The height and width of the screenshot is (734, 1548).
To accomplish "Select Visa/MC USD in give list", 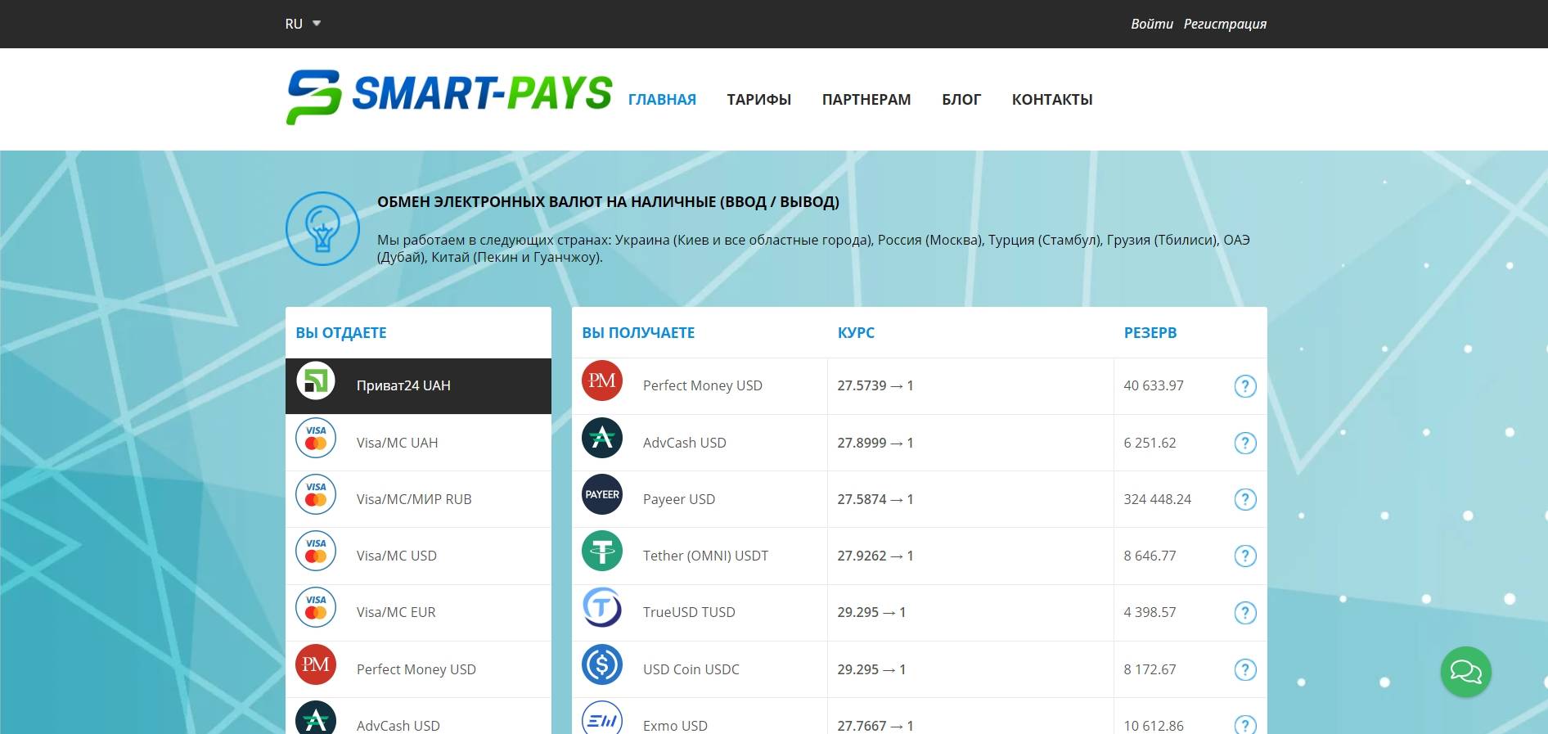I will (x=418, y=556).
